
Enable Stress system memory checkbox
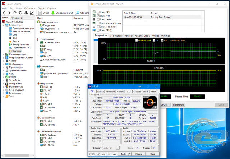pyautogui.click(x=98, y=23)
